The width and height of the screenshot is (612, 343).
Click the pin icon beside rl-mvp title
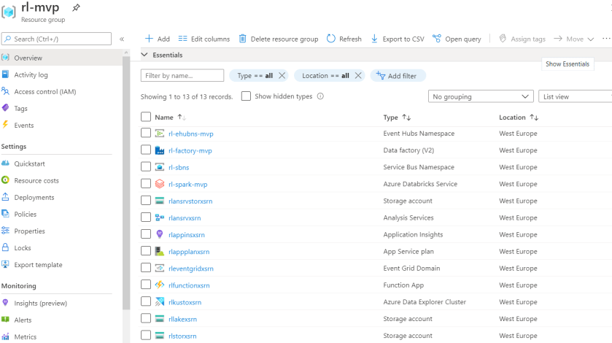click(77, 7)
